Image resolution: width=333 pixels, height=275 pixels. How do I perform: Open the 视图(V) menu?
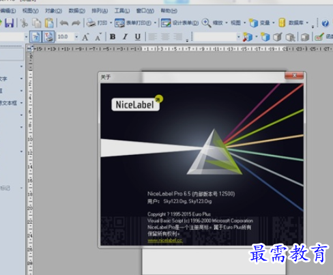31,11
